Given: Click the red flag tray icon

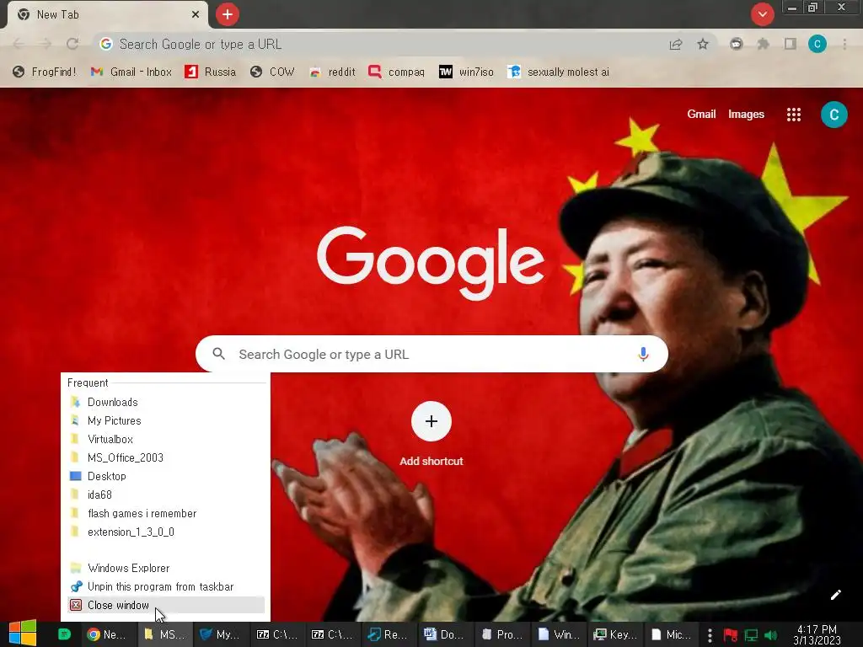Looking at the screenshot, I should click(x=731, y=635).
